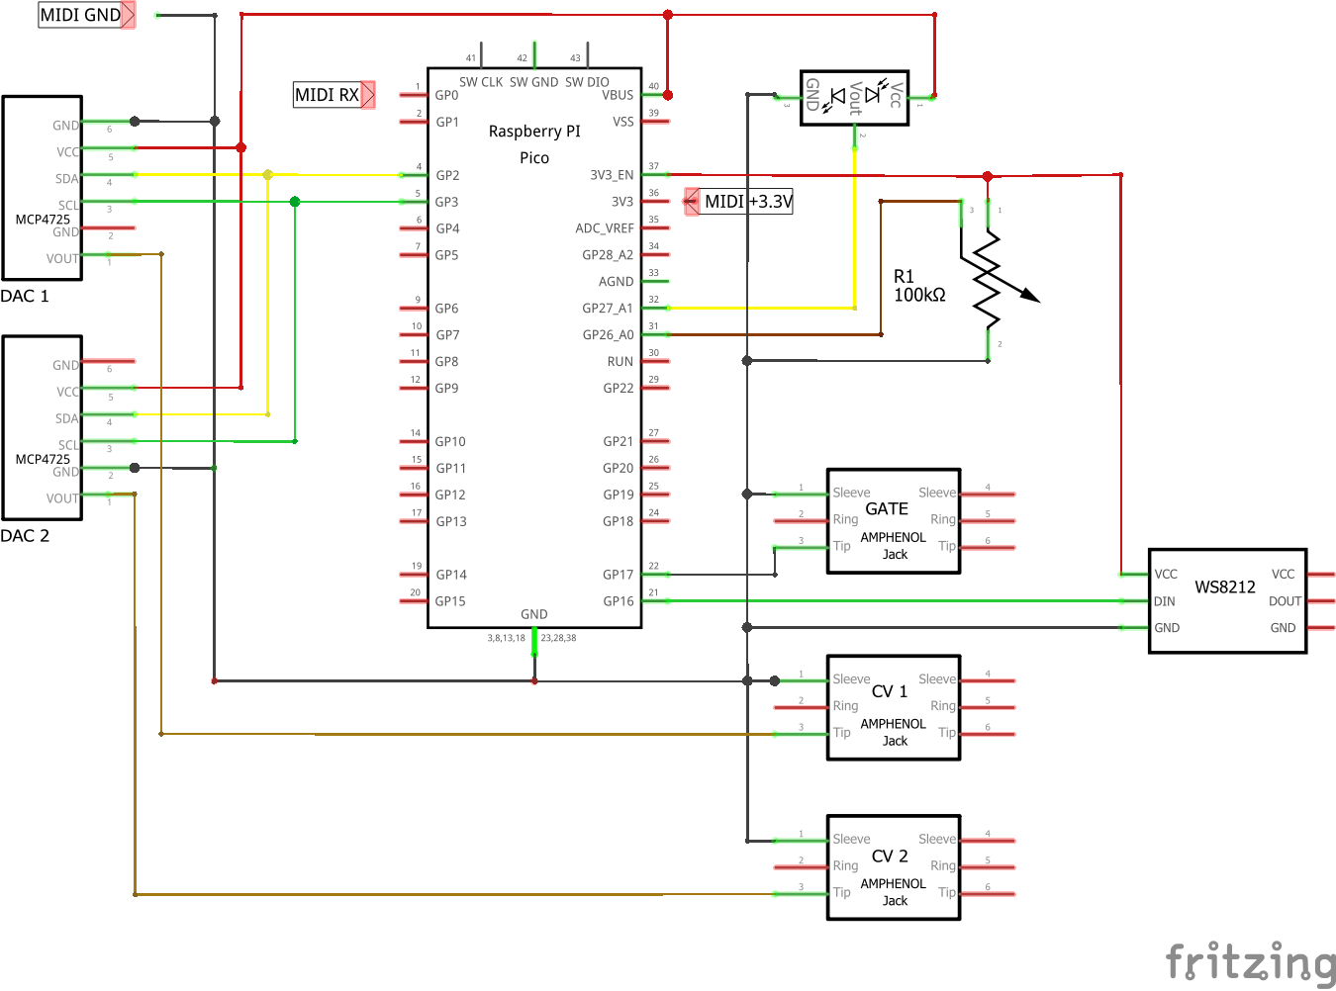Select the GATE Amphenol jack component
Viewport: 1336px width, 991px height.
pyautogui.click(x=893, y=521)
